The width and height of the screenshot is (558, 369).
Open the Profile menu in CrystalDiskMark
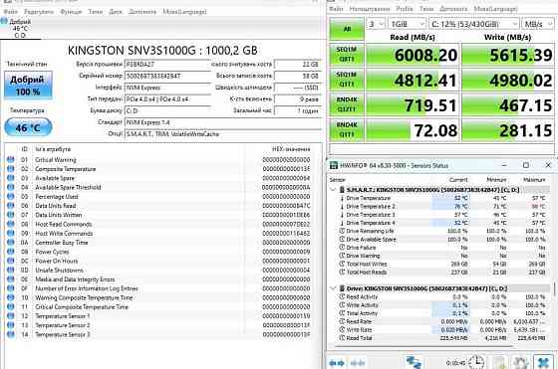coord(405,9)
